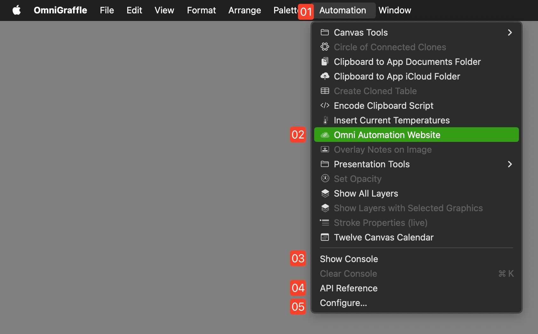Select Create Cloned Table text
The width and height of the screenshot is (538, 334).
click(x=375, y=91)
